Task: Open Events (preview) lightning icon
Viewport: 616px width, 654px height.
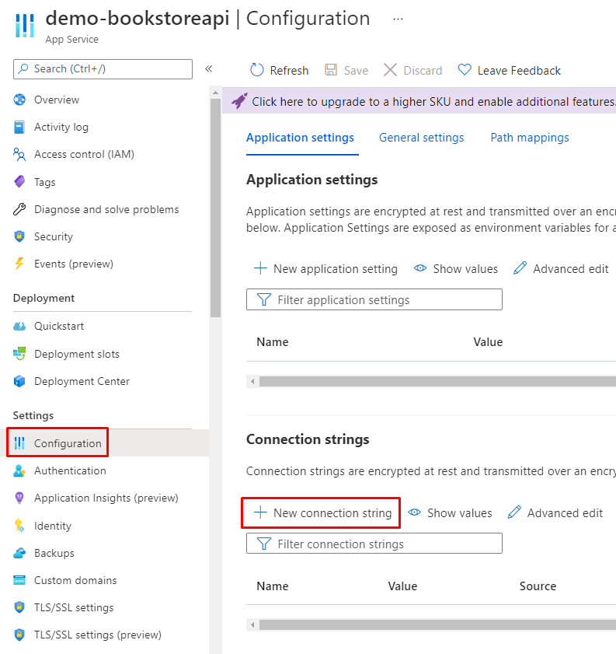Action: [x=19, y=264]
